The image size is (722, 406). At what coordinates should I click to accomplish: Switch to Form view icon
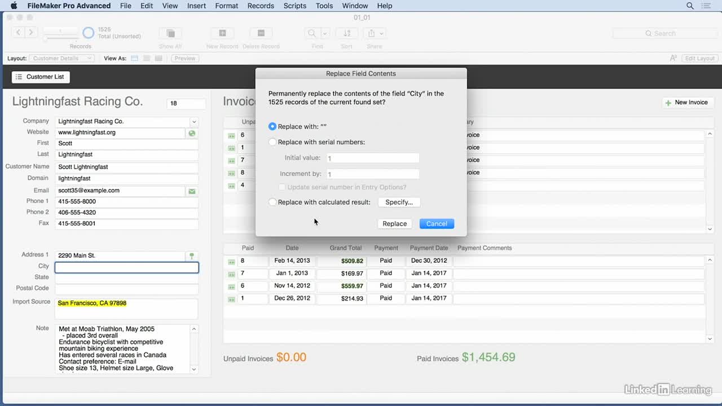pos(134,58)
